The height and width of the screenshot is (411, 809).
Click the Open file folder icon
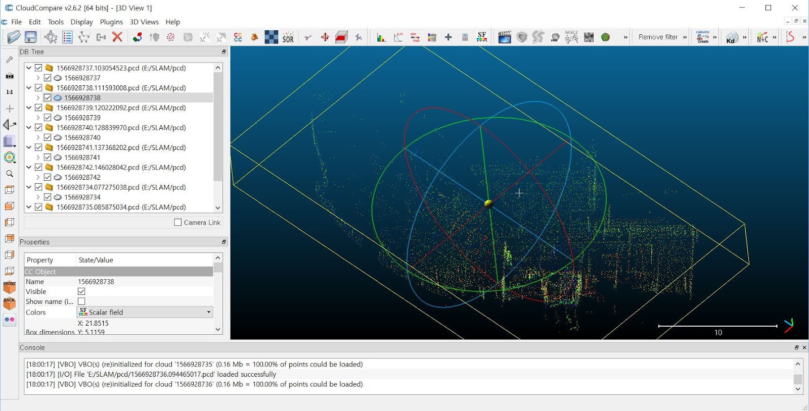[x=14, y=37]
